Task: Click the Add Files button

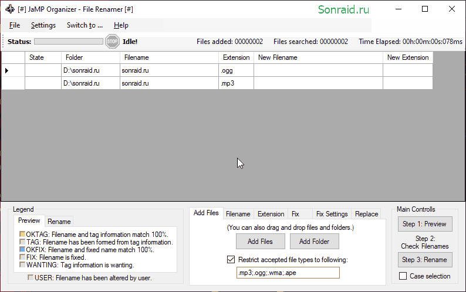Action: 261,242
